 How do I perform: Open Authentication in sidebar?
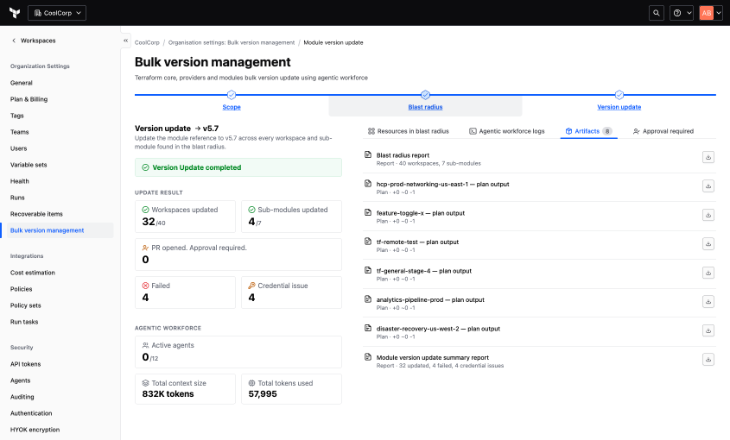click(31, 413)
